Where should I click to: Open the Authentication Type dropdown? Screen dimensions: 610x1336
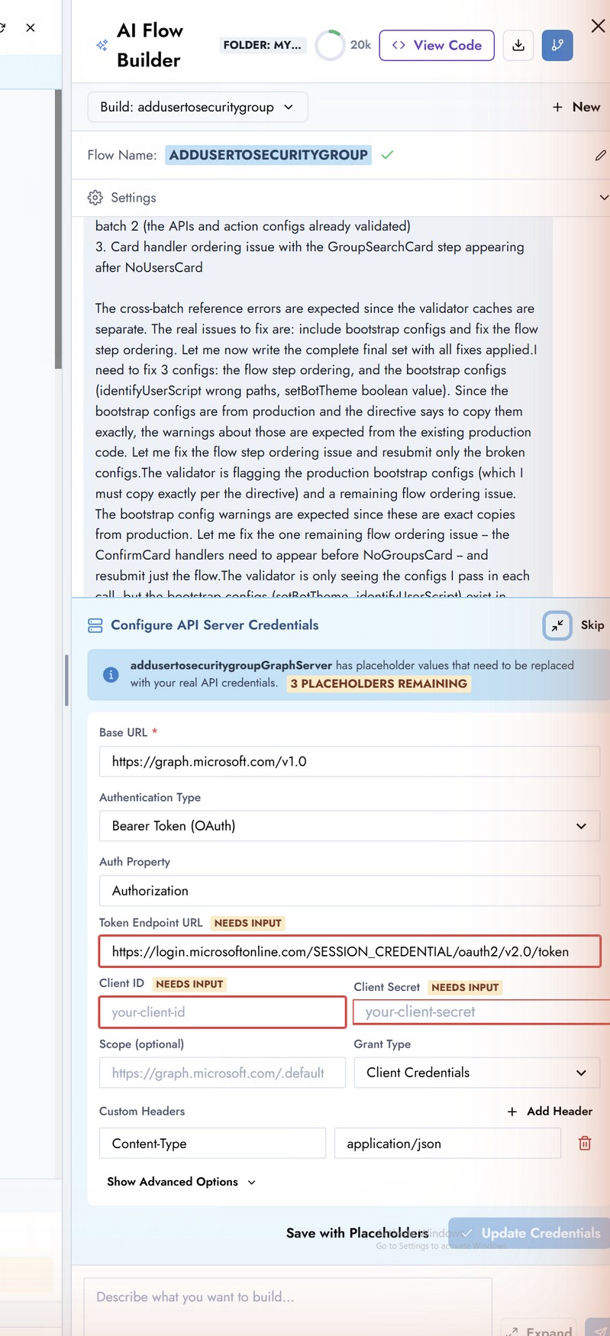(350, 826)
